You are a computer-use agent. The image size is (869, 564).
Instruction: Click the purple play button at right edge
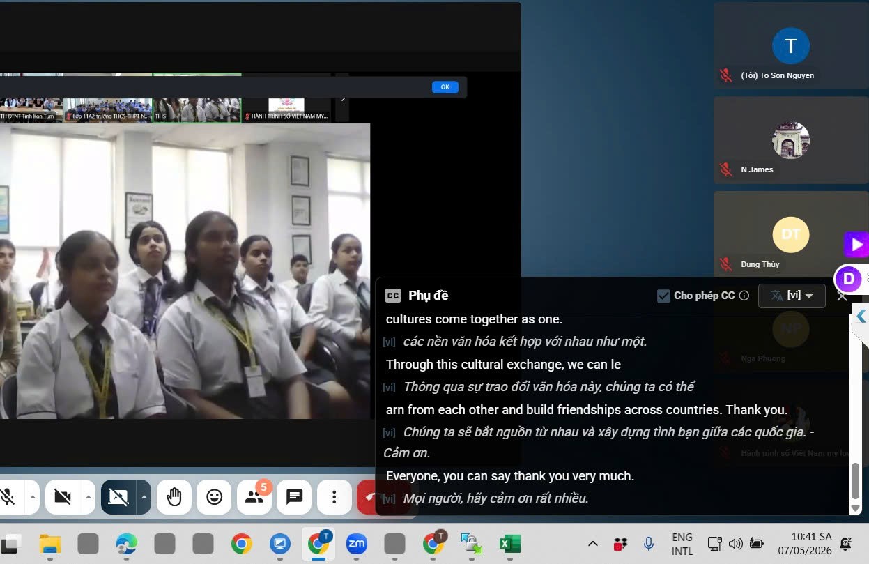point(856,245)
